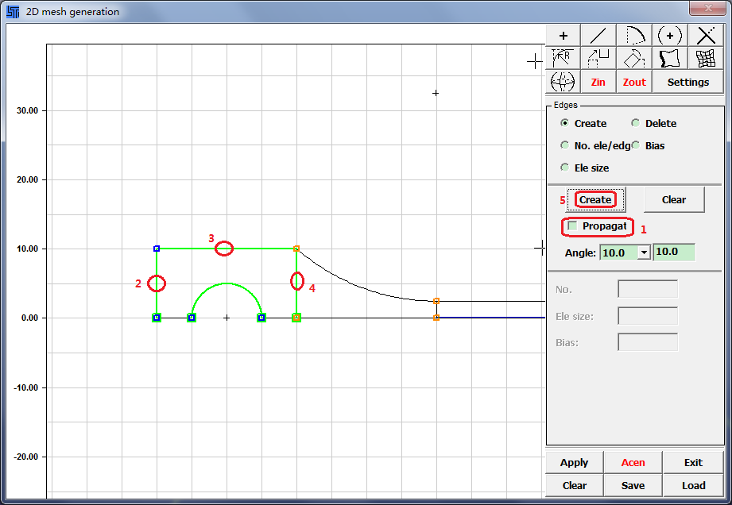Select the straight line tool
Screen dimensions: 732x505
[598, 36]
